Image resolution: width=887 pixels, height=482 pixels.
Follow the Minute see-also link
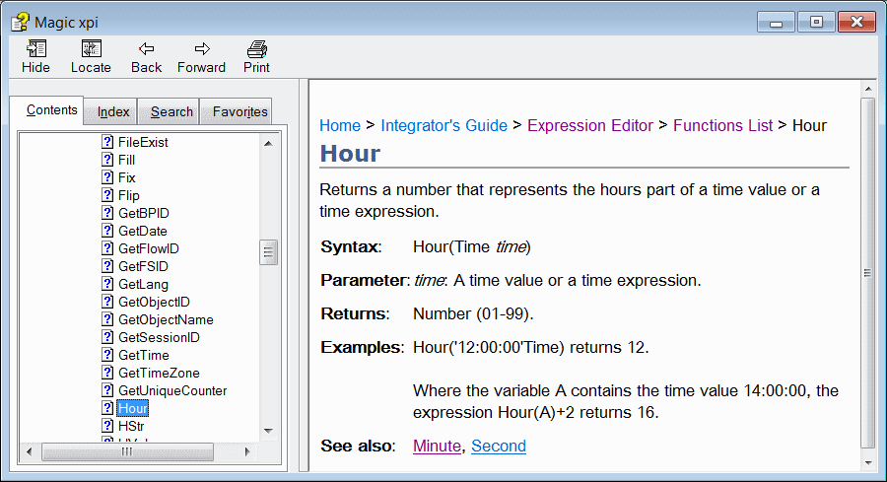click(x=437, y=446)
